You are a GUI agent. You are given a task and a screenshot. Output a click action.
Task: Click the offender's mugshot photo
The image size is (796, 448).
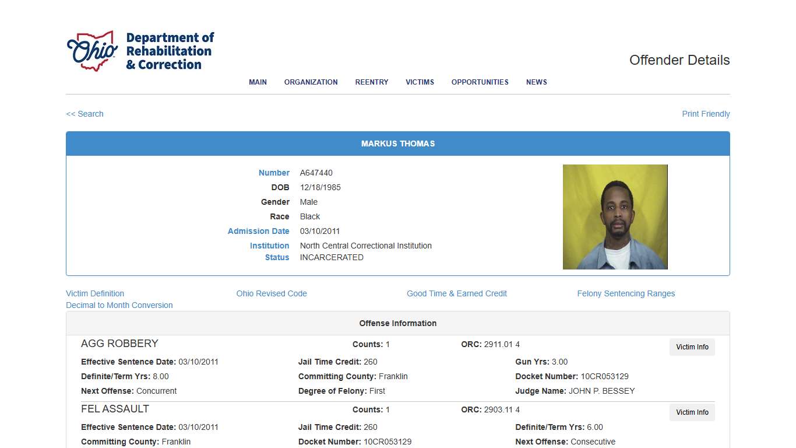point(615,216)
